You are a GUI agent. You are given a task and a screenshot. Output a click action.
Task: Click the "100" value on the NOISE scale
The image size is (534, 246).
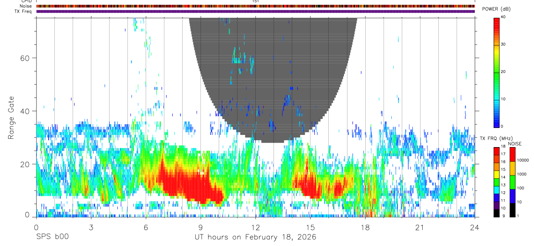(x=521, y=188)
